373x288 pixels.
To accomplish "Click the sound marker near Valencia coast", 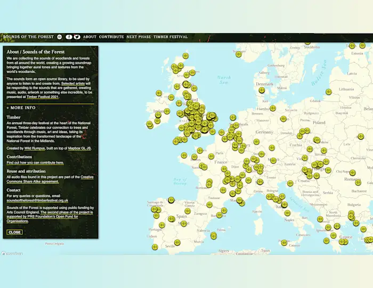I will point(214,236).
